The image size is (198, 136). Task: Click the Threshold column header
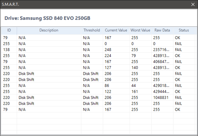(x=92, y=30)
